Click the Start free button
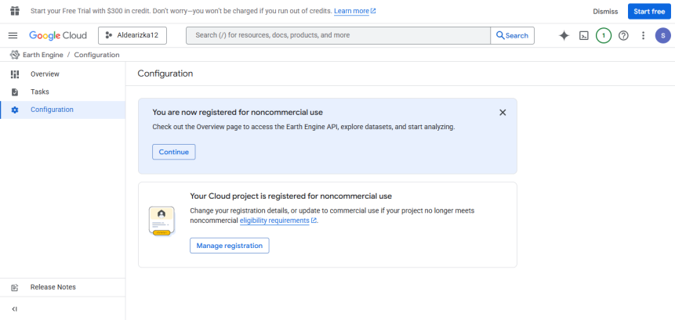Viewport: 675px width, 320px height. 649,12
